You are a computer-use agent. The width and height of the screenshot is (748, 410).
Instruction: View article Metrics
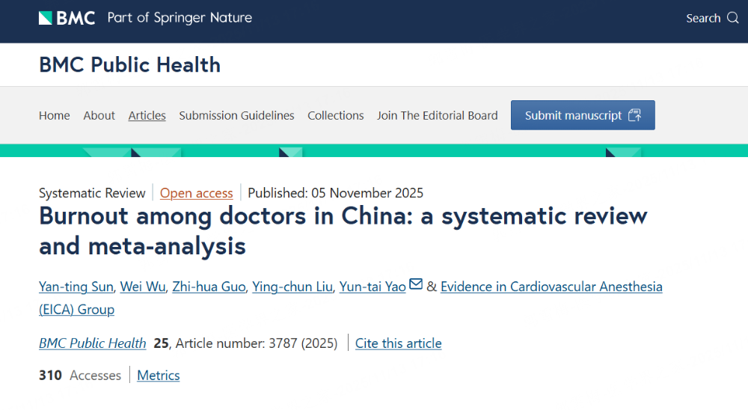coord(158,376)
